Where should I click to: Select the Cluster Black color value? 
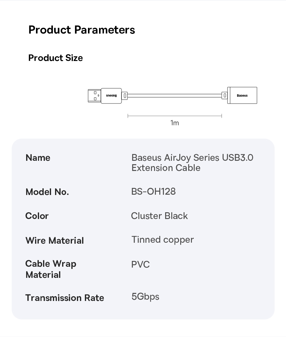coord(159,216)
